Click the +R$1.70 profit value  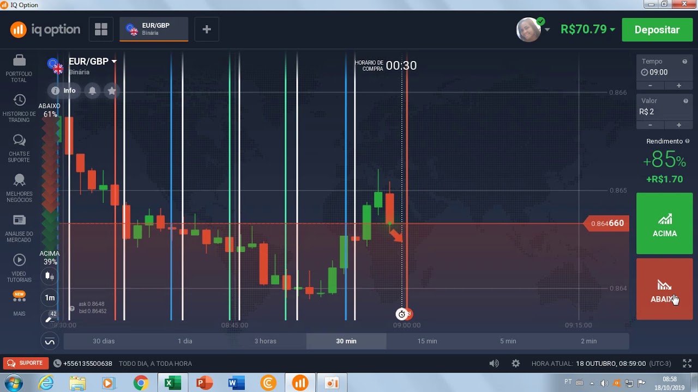(664, 179)
